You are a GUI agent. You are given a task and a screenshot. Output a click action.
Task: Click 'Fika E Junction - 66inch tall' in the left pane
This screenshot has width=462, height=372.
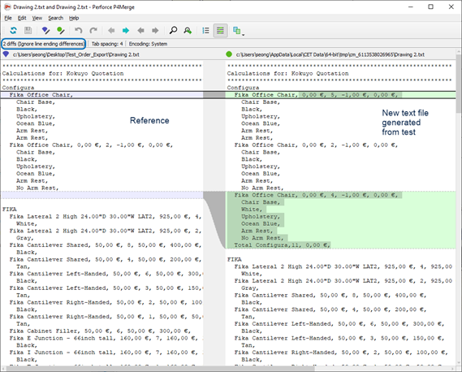point(106,338)
